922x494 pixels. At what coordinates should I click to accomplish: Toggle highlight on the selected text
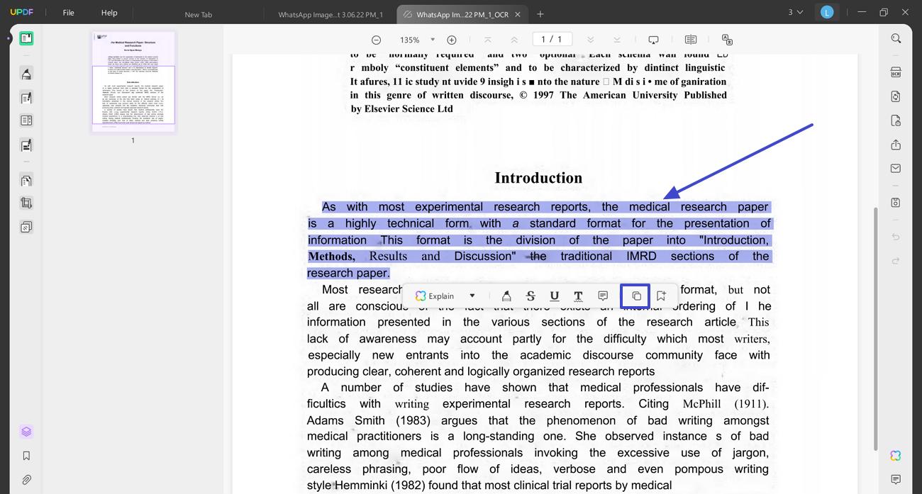506,296
